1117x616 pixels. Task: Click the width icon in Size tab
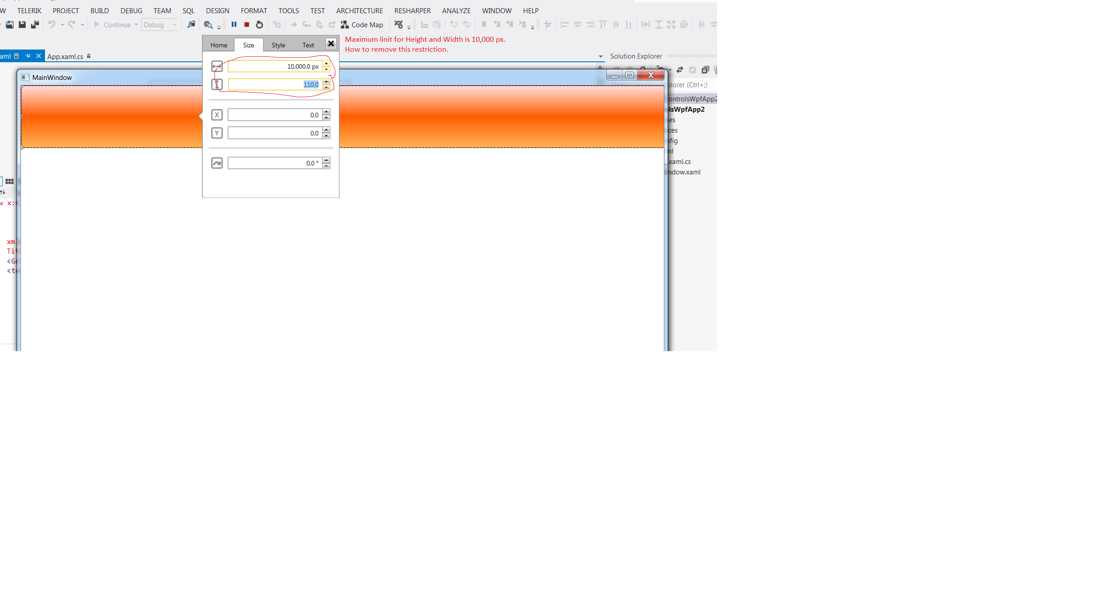(x=217, y=67)
